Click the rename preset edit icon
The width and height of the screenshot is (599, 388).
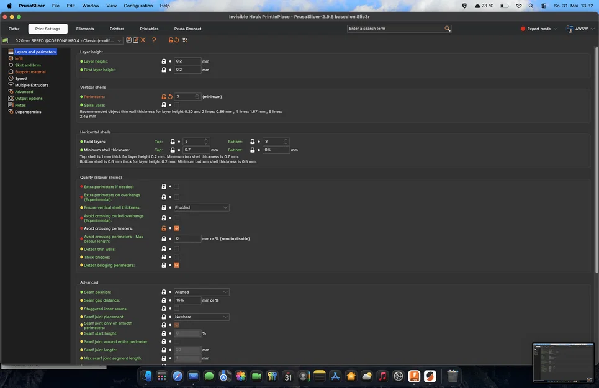click(x=135, y=40)
